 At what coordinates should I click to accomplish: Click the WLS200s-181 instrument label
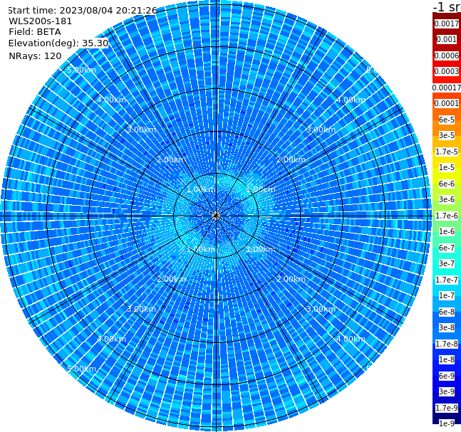pyautogui.click(x=41, y=21)
